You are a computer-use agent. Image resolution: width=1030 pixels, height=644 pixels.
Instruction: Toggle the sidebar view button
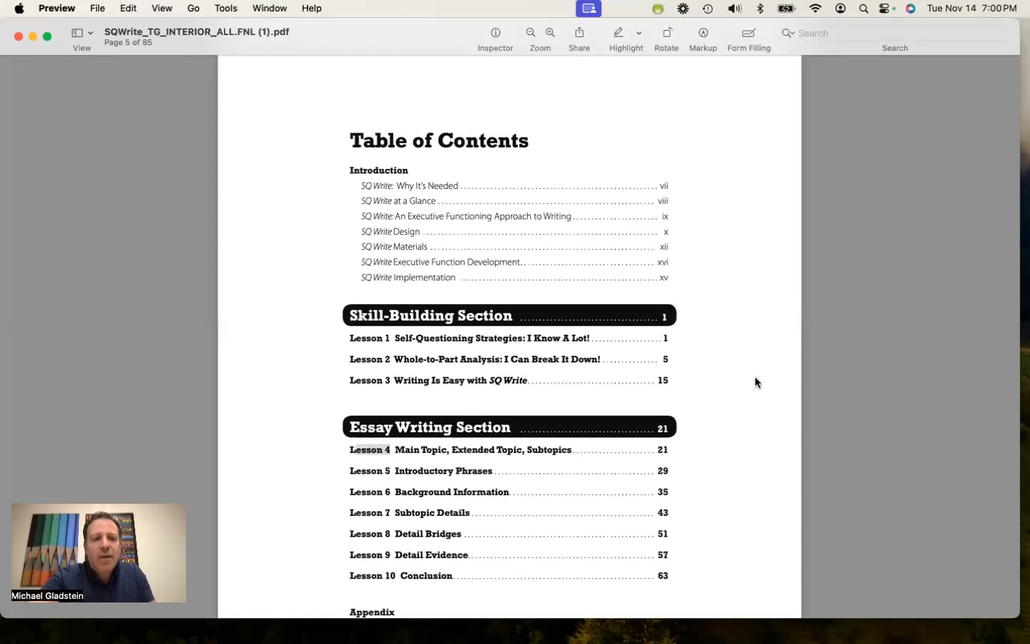77,33
